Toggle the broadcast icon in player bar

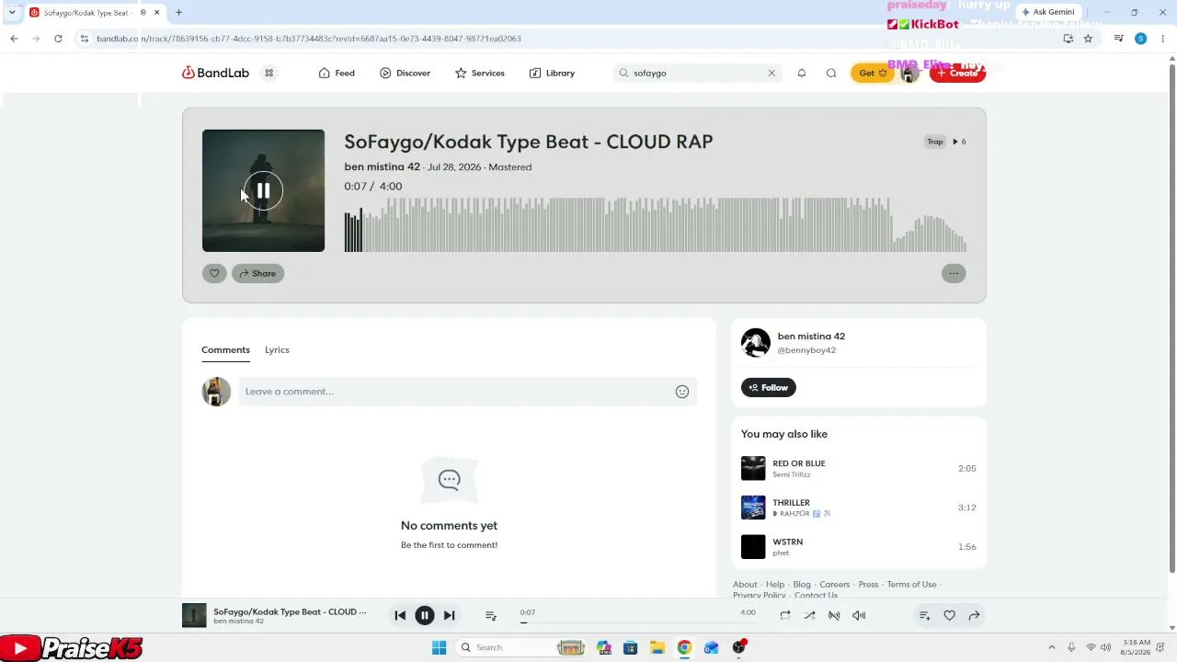tap(834, 616)
